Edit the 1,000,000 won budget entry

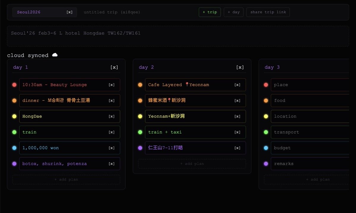[70, 148]
